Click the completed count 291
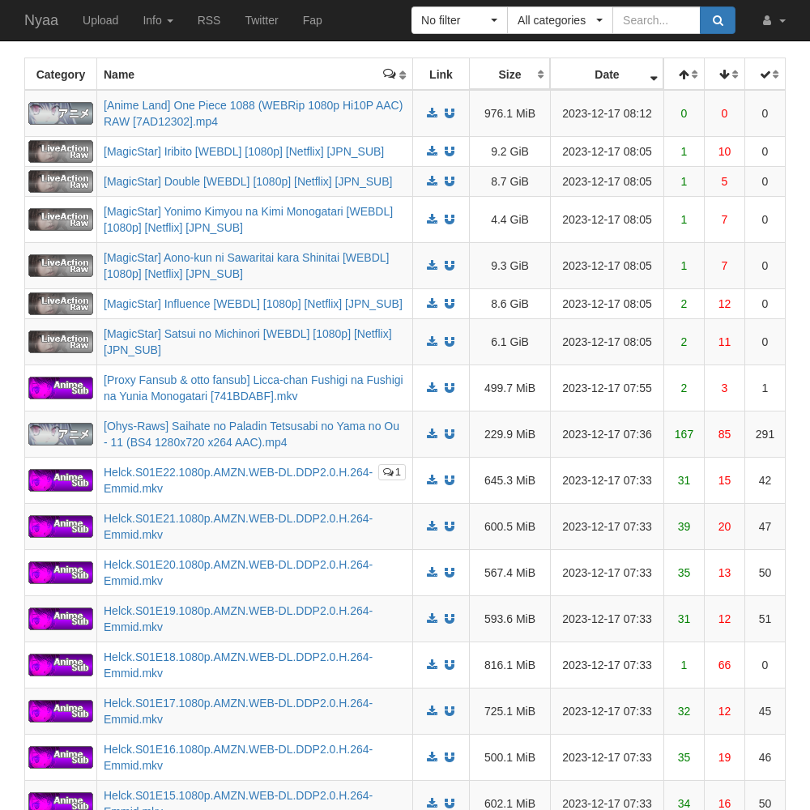810x810 pixels. [x=765, y=434]
